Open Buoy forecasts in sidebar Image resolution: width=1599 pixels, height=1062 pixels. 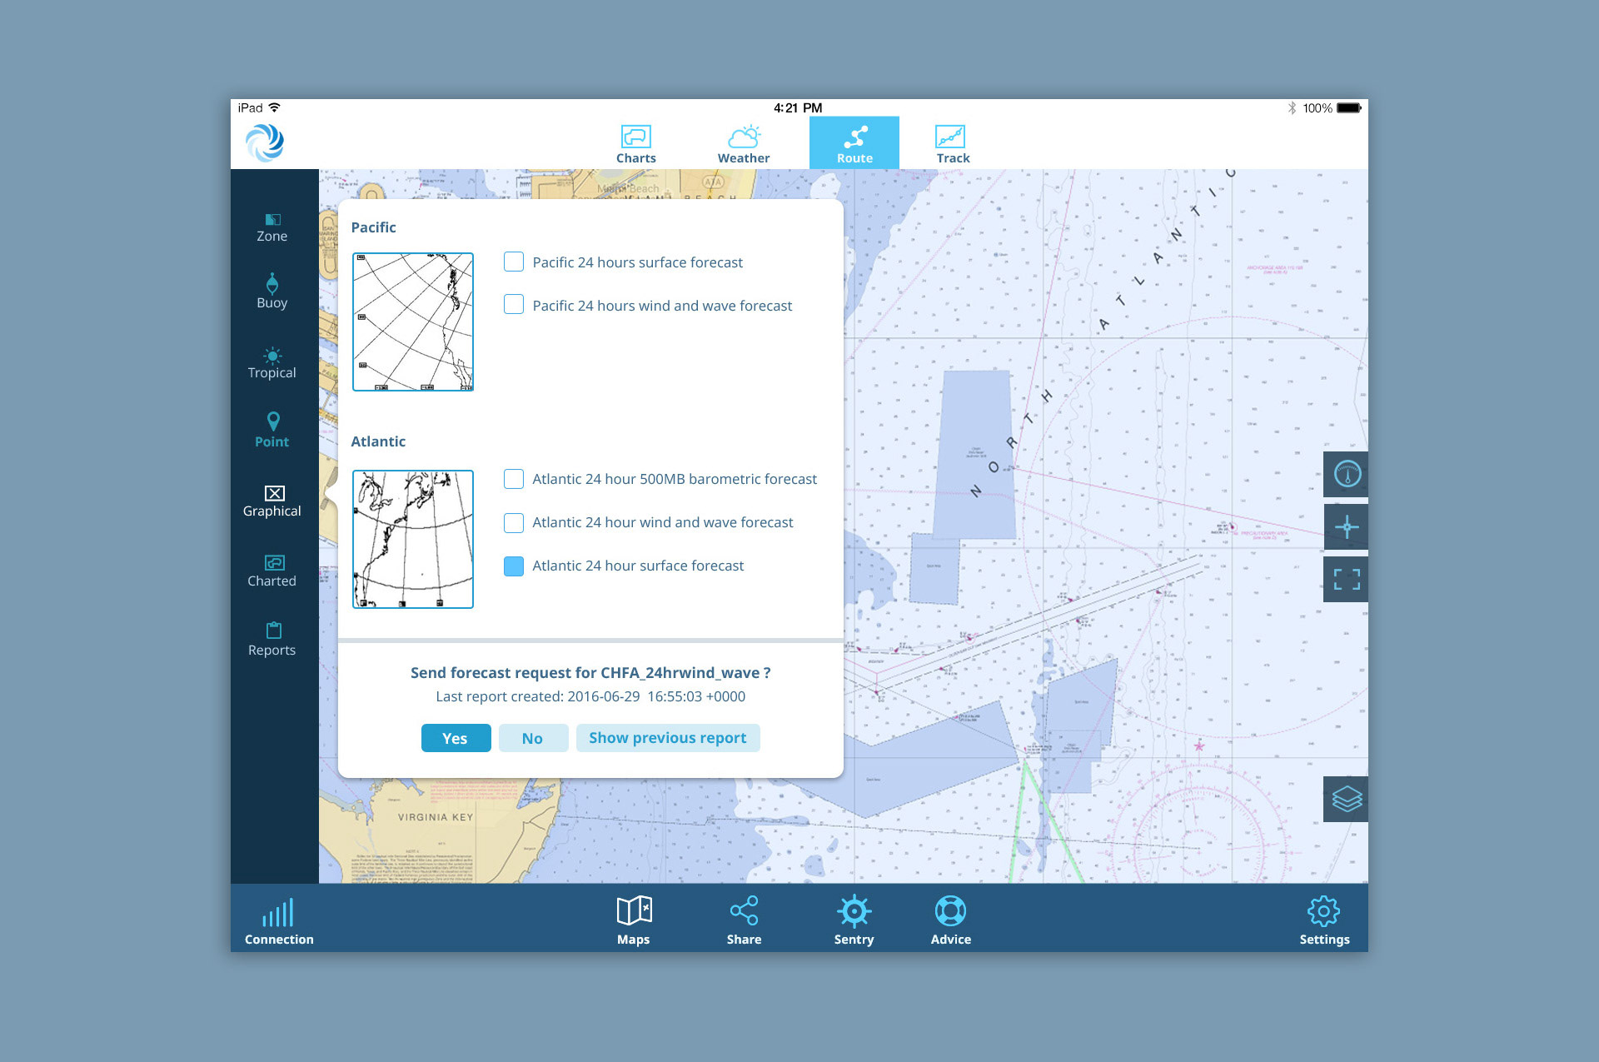(272, 292)
